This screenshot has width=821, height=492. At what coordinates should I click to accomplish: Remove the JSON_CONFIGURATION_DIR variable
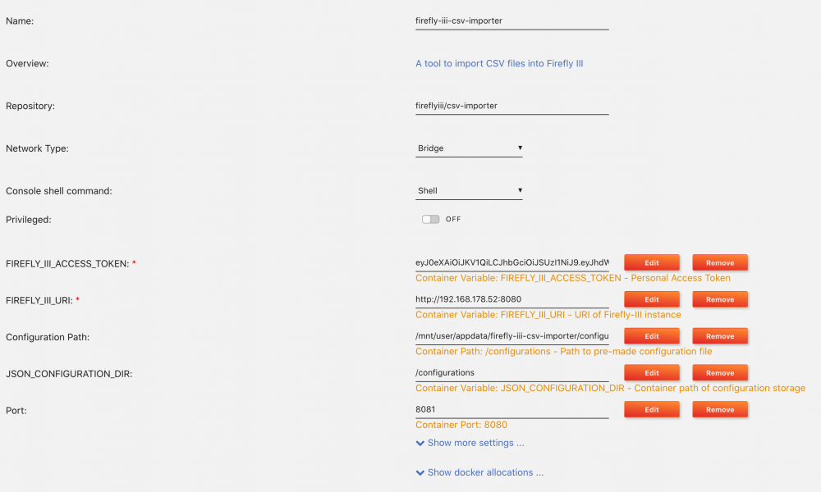point(720,372)
